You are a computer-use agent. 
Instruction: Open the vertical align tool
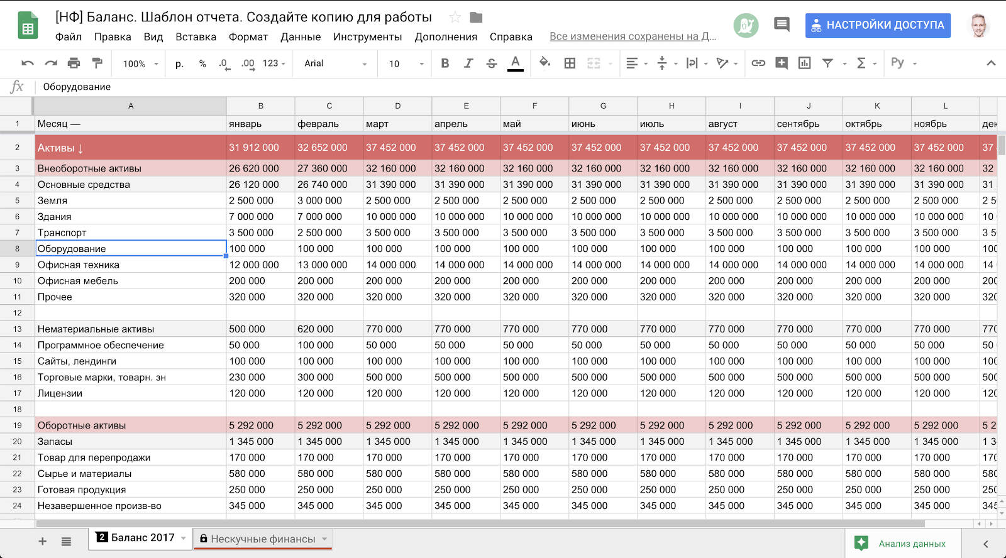(662, 63)
